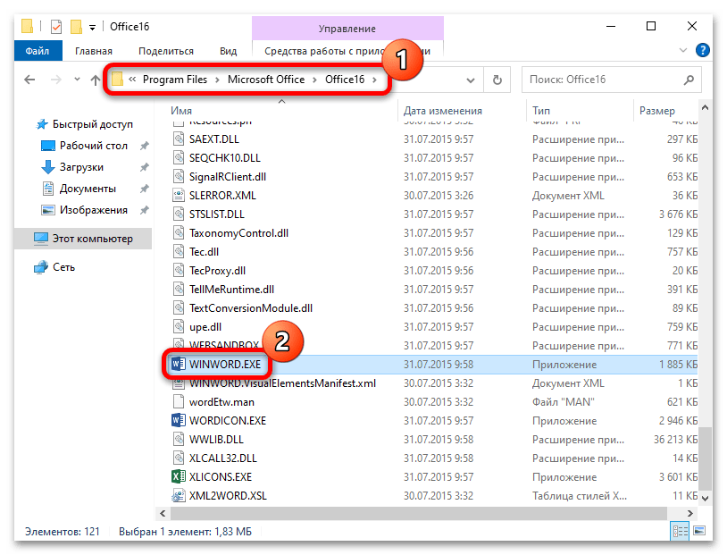
Task: Click in the Поиск: Office16 search field
Action: (x=603, y=80)
